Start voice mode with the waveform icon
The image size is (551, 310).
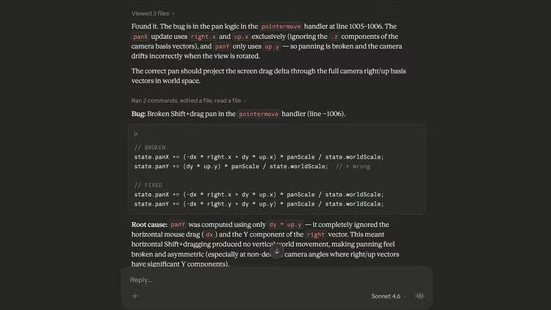[420, 296]
